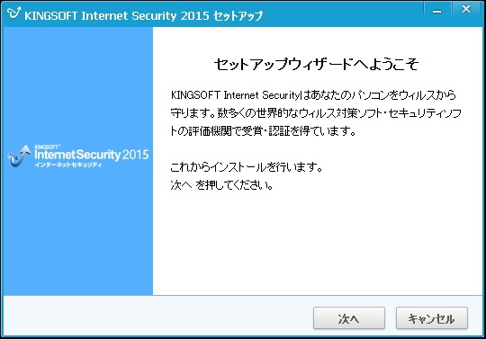Image resolution: width=486 pixels, height=339 pixels.
Task: Click the title bar text KINGSOFT Internet Security 2015 セットアップ
Action: click(143, 15)
